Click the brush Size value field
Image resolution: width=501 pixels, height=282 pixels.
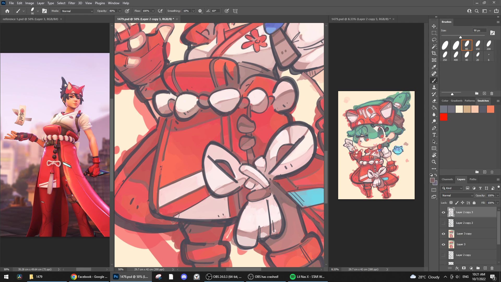pyautogui.click(x=480, y=31)
